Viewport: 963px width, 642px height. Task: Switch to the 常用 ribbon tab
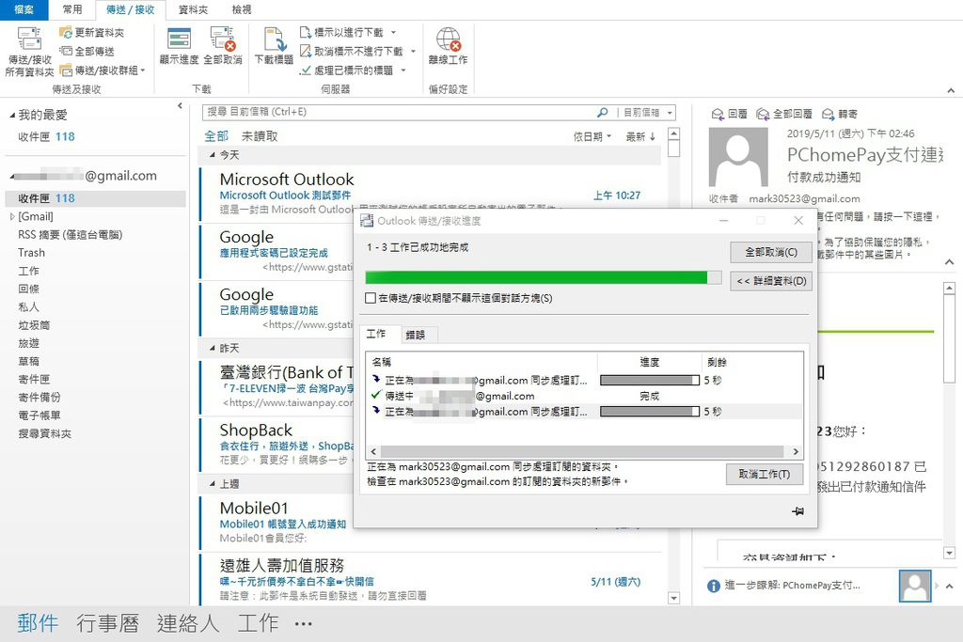tap(71, 9)
